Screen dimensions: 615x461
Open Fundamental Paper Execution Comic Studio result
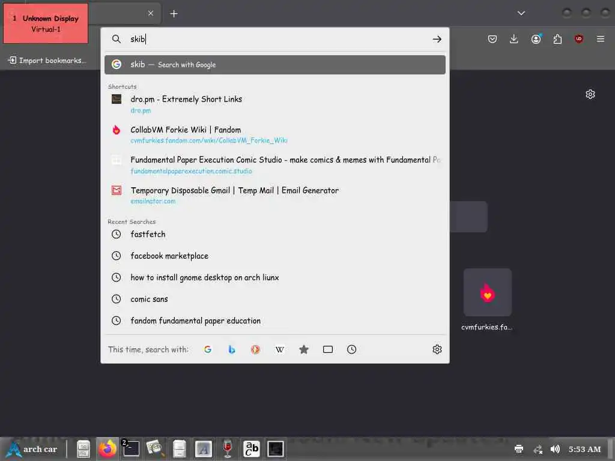[x=275, y=164]
